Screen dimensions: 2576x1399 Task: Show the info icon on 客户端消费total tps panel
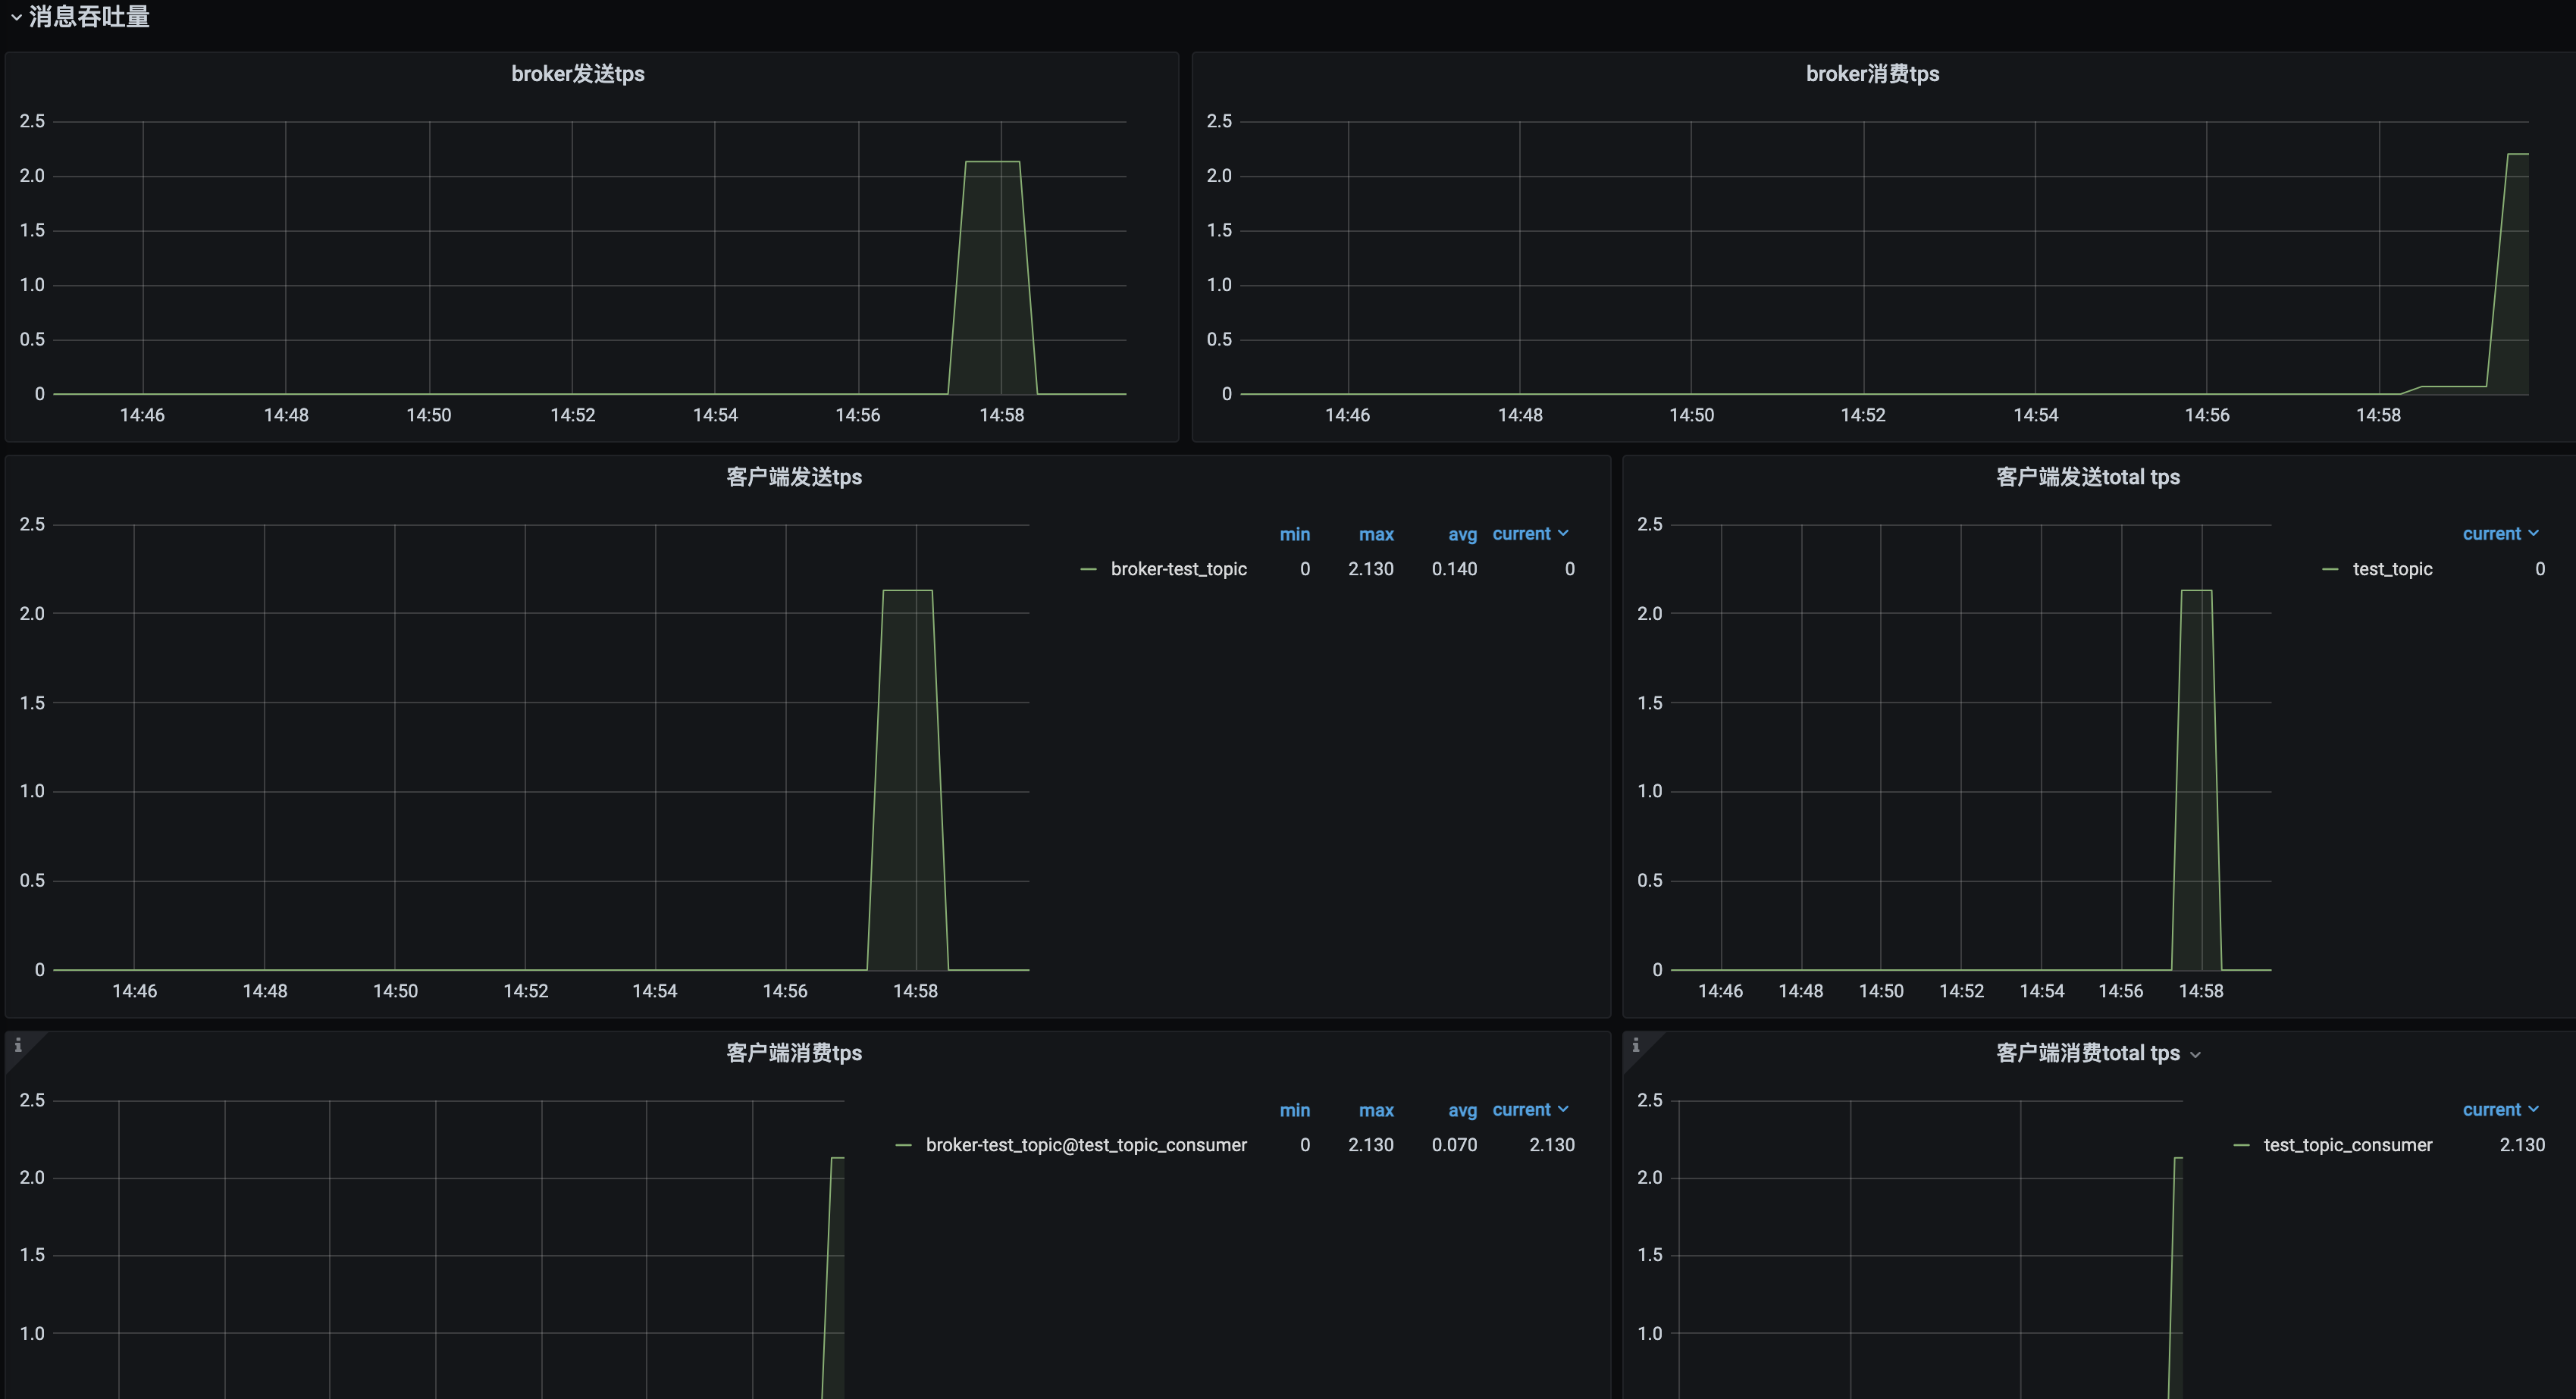coord(1636,1045)
